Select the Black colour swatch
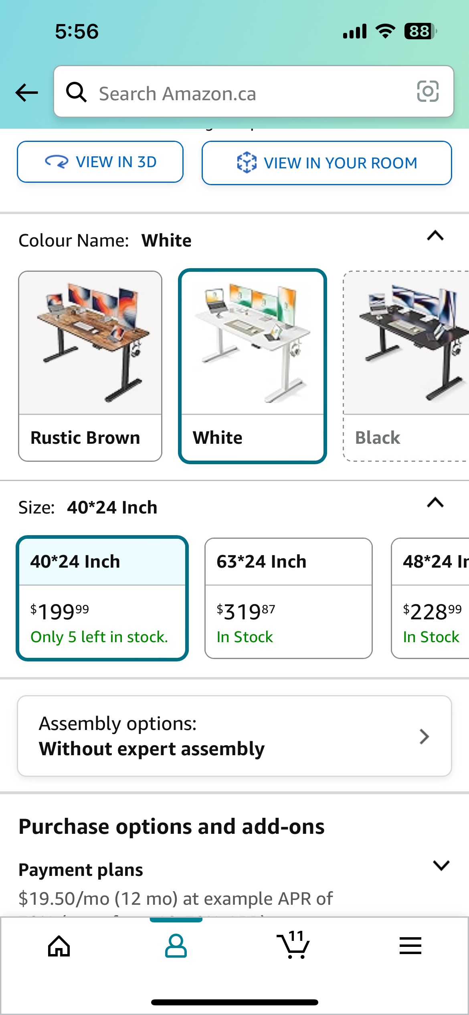The image size is (469, 1015). pos(406,366)
